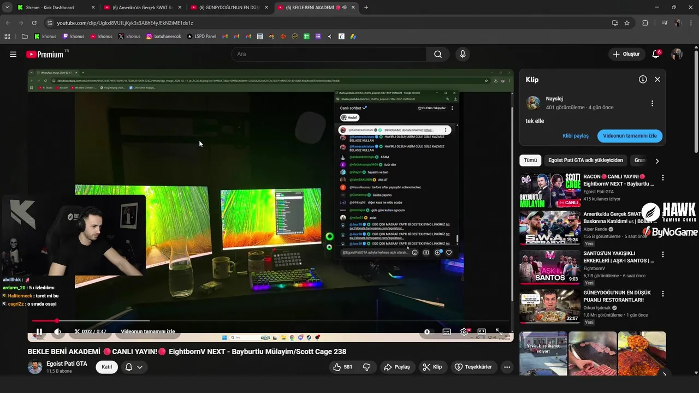Close the Klip panel
This screenshot has width=699, height=393.
657,79
